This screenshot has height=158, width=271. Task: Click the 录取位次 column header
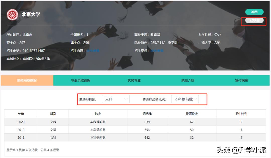pos(191,114)
